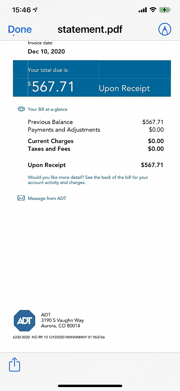180x391 pixels.
Task: Tap the Share icon to export statement.pdf
Action: (14, 365)
